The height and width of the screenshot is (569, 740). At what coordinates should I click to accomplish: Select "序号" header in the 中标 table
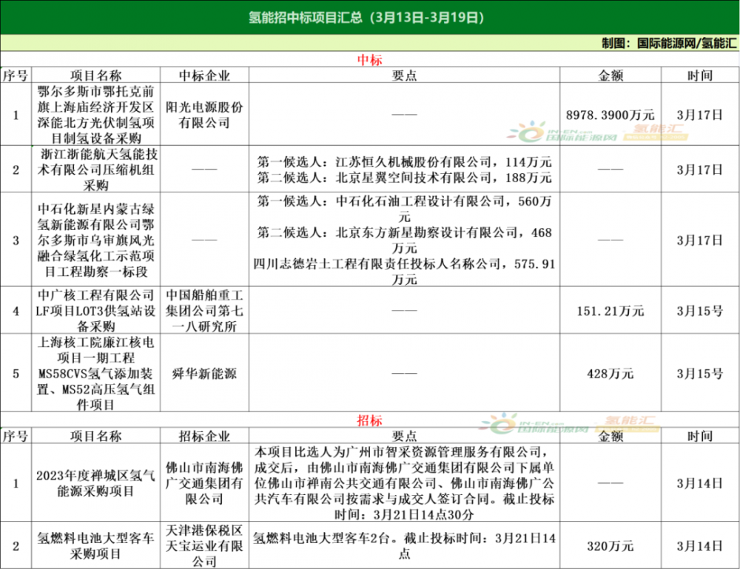(x=16, y=75)
